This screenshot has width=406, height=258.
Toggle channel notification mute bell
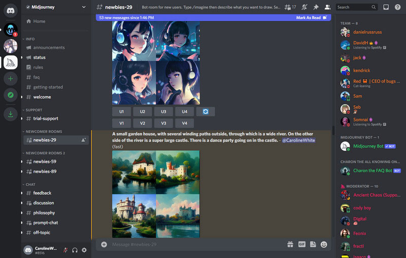click(x=304, y=7)
